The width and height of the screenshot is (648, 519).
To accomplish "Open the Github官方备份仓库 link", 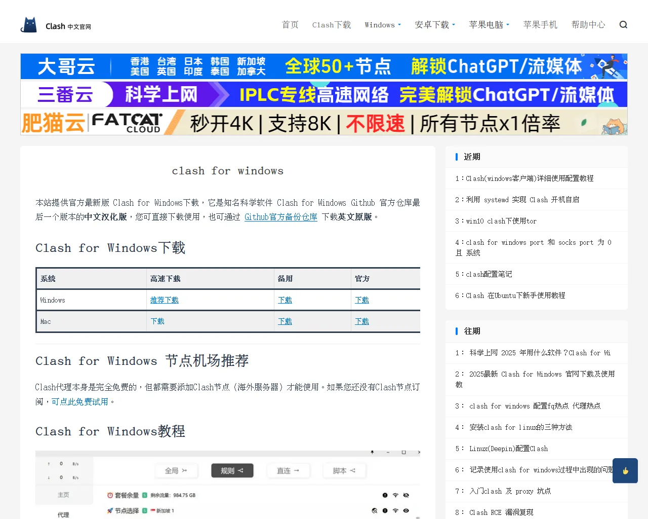I will point(281,217).
